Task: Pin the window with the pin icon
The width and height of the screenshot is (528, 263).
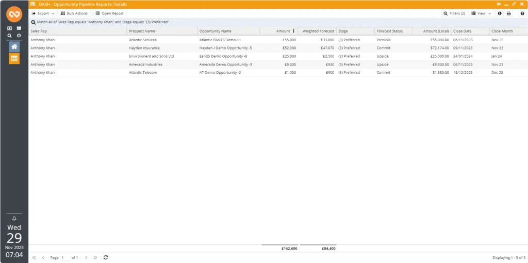Action: (x=499, y=4)
